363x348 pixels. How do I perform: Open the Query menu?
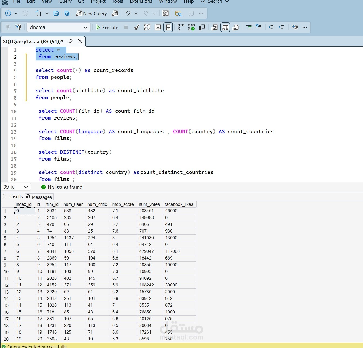tap(65, 2)
